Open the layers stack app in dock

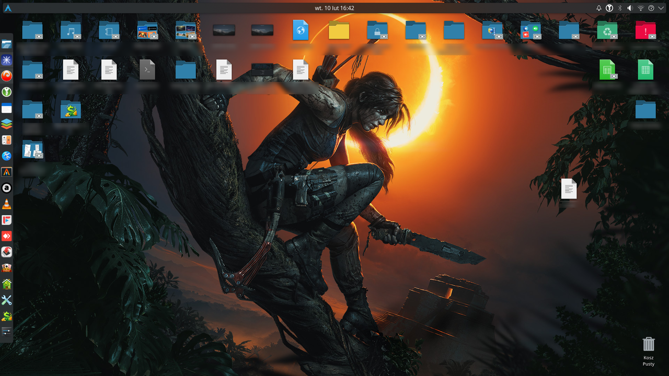pyautogui.click(x=7, y=124)
